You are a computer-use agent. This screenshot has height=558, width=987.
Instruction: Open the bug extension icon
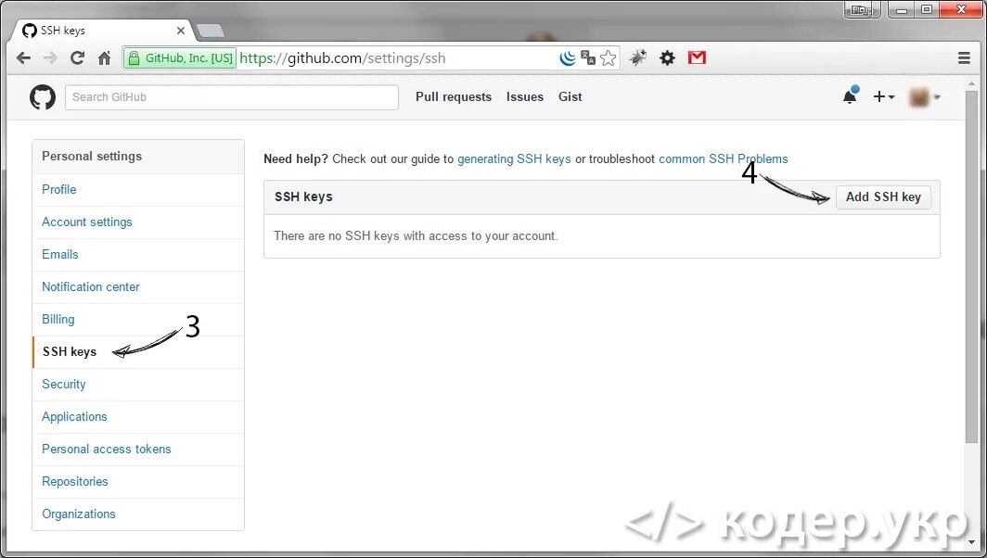tap(637, 57)
